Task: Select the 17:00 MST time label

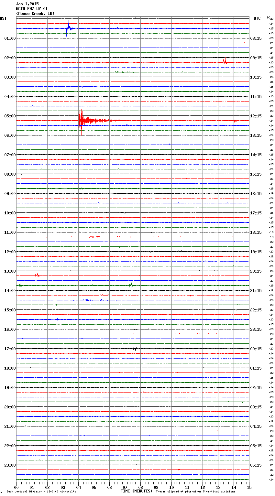Action: 10,349
